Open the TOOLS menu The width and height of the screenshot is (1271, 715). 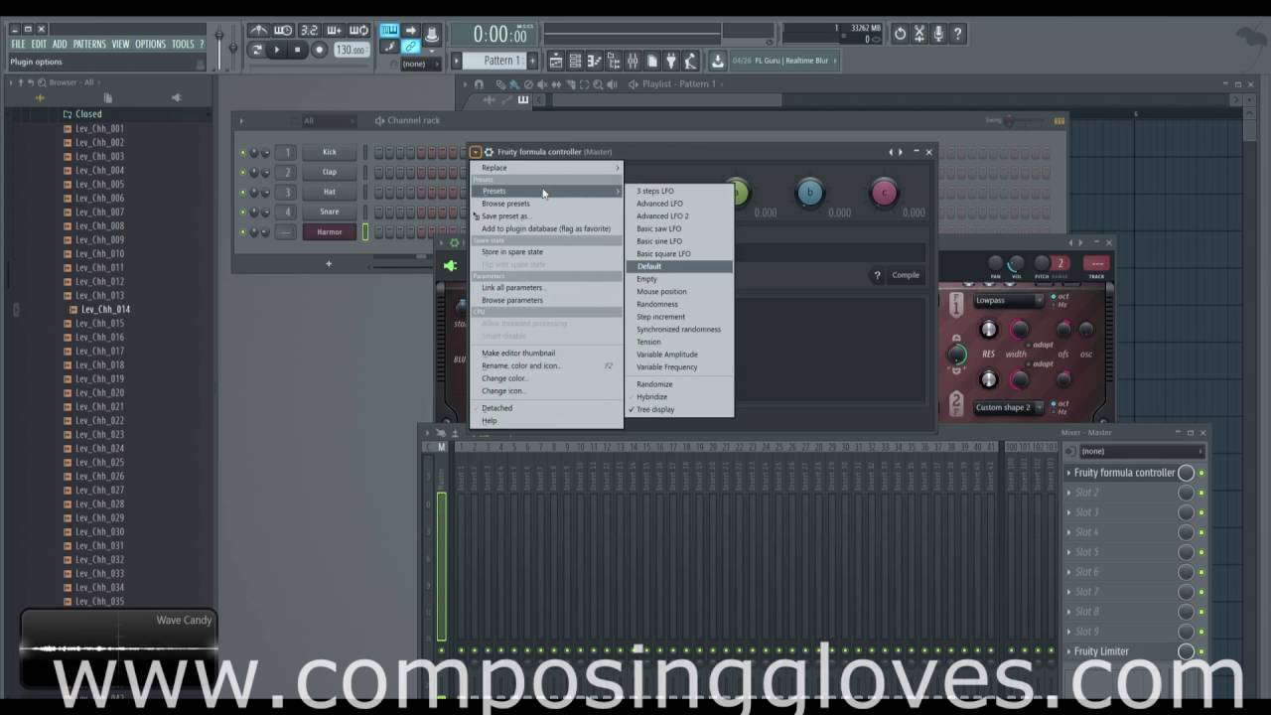pos(183,45)
